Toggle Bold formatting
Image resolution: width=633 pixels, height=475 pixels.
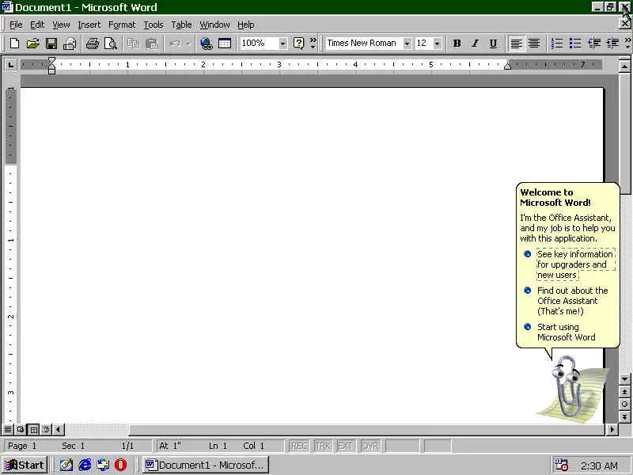pos(457,44)
